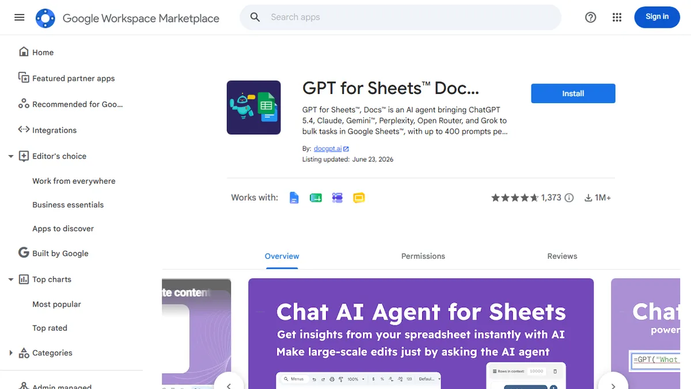Click the 1,373 ratings count

tap(551, 198)
